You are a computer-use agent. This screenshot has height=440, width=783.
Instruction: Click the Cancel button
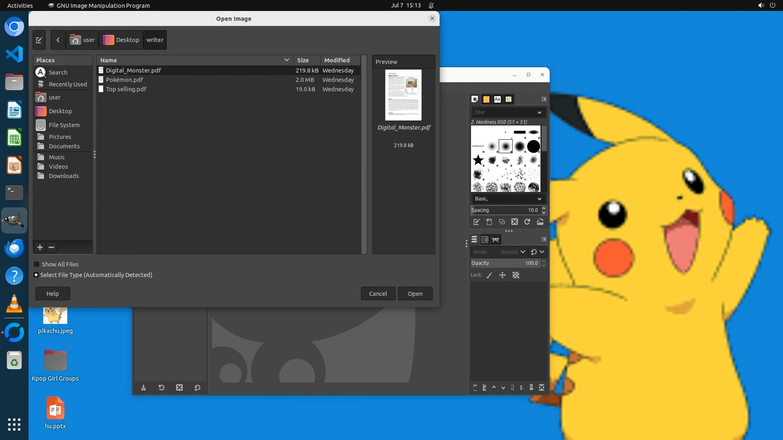[378, 294]
